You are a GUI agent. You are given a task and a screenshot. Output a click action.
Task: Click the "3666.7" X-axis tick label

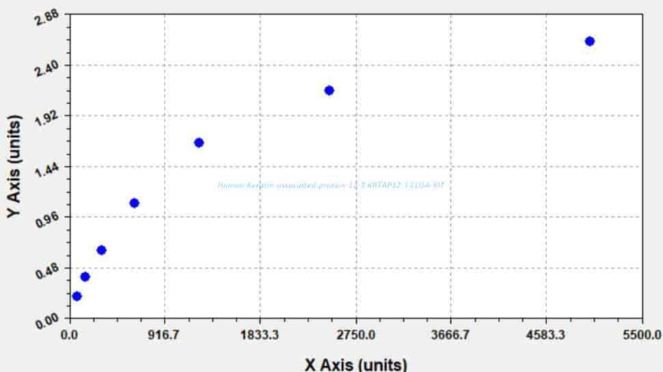(x=450, y=335)
